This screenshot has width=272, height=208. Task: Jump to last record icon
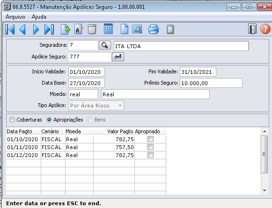click(49, 29)
